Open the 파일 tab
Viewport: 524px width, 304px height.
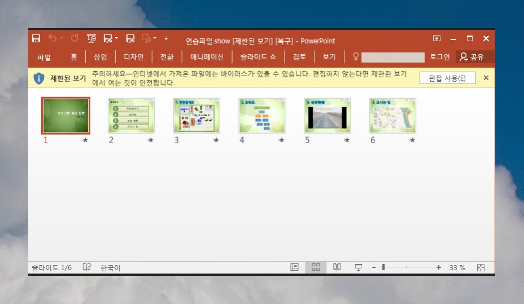point(44,57)
